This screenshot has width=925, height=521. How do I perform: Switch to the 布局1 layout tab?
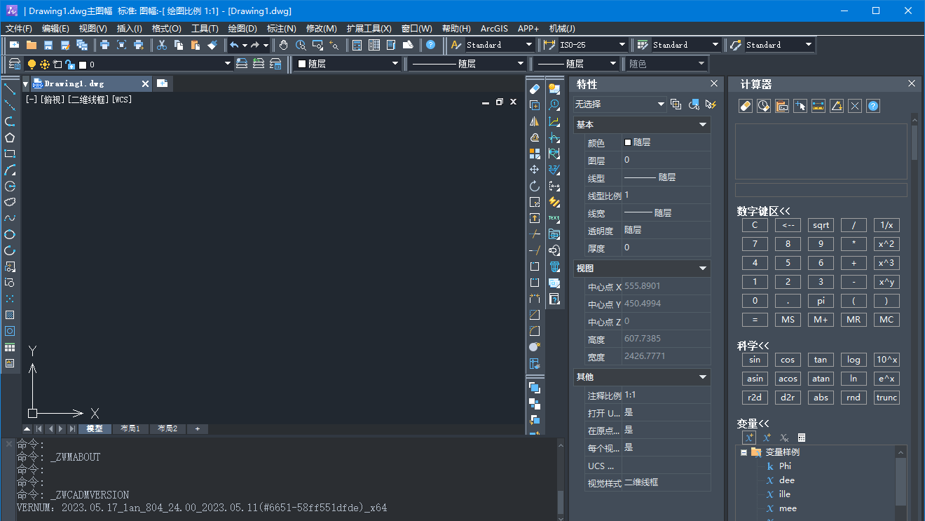click(130, 428)
